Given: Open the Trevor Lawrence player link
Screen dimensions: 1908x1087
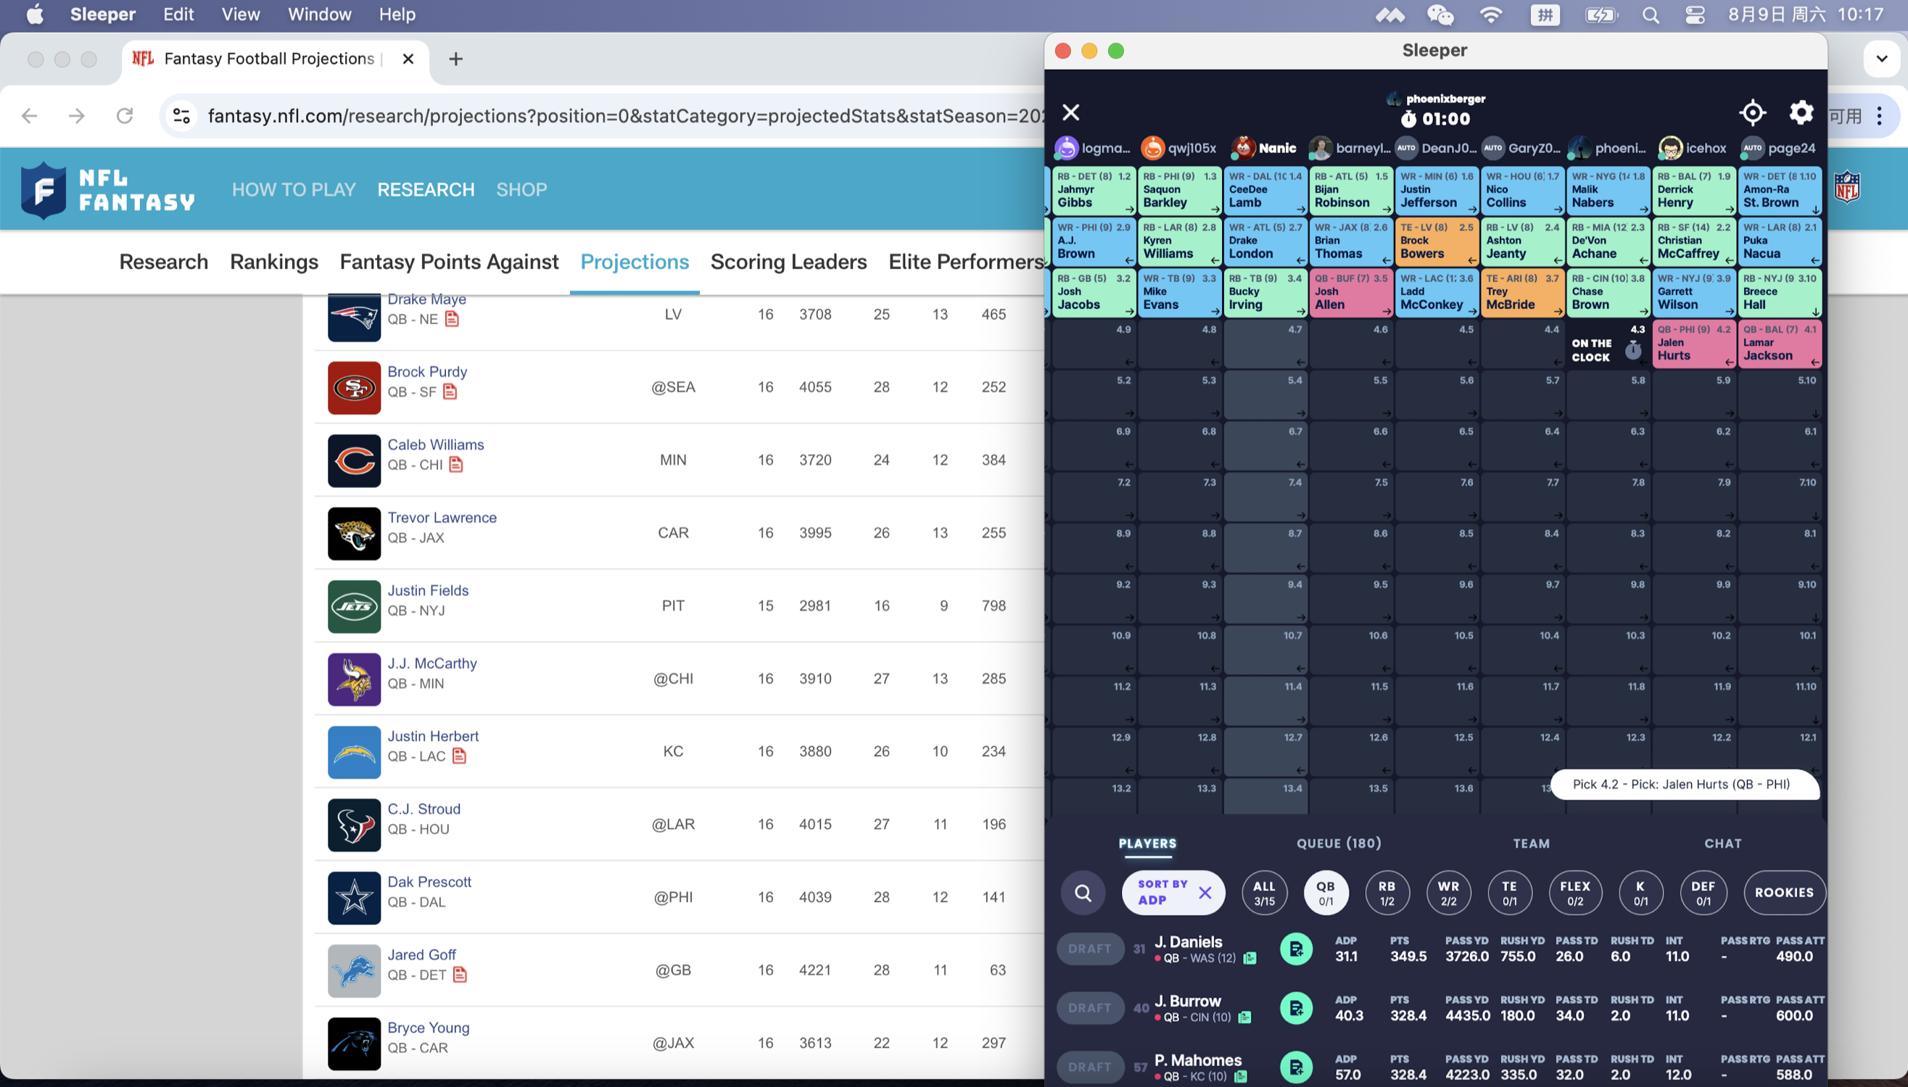Looking at the screenshot, I should (442, 517).
